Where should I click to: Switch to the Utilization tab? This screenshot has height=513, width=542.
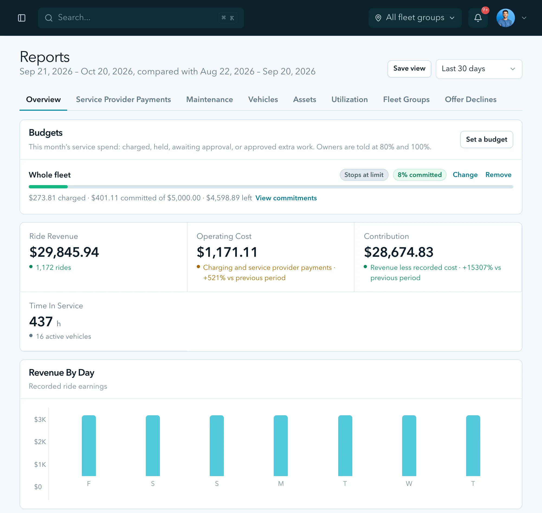point(349,100)
